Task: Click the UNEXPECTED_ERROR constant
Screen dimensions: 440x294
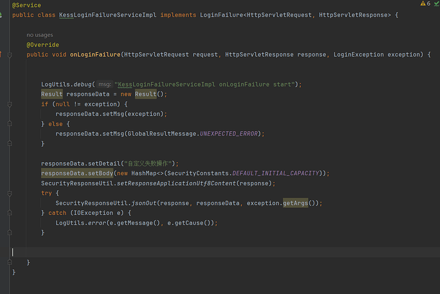Action: pyautogui.click(x=231, y=134)
